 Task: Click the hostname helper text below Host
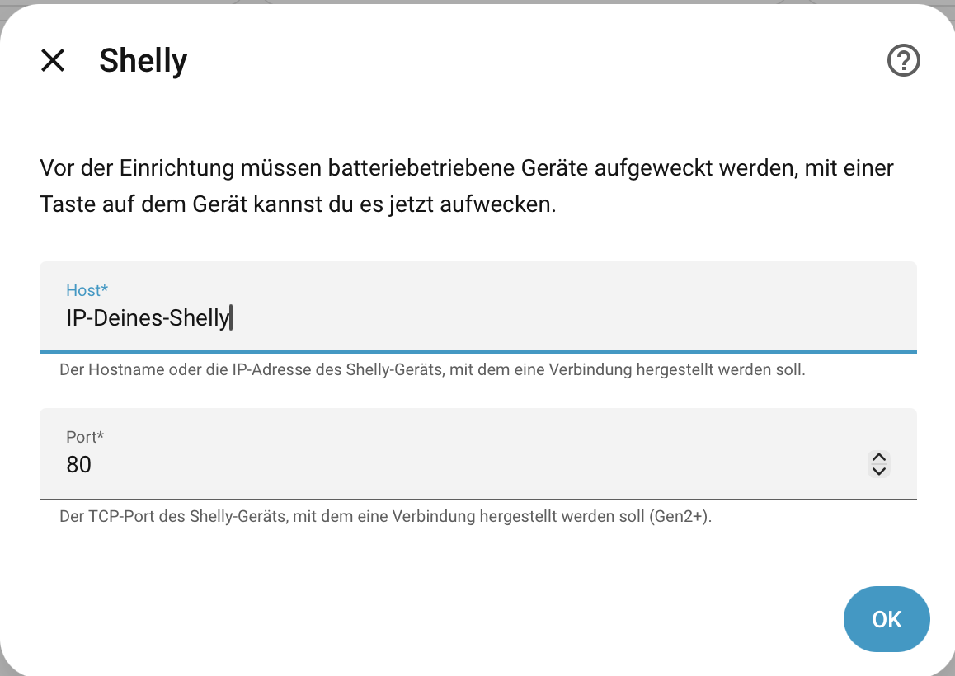click(x=432, y=370)
